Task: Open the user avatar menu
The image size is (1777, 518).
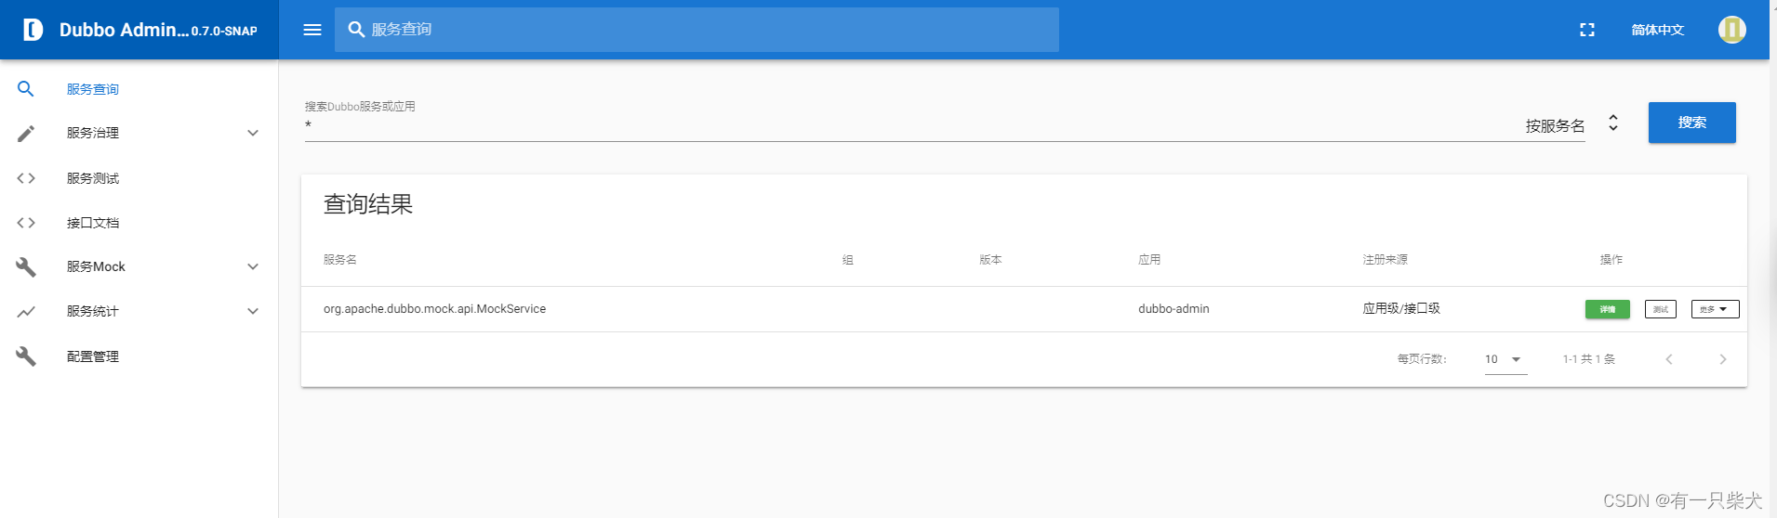Action: click(1731, 30)
